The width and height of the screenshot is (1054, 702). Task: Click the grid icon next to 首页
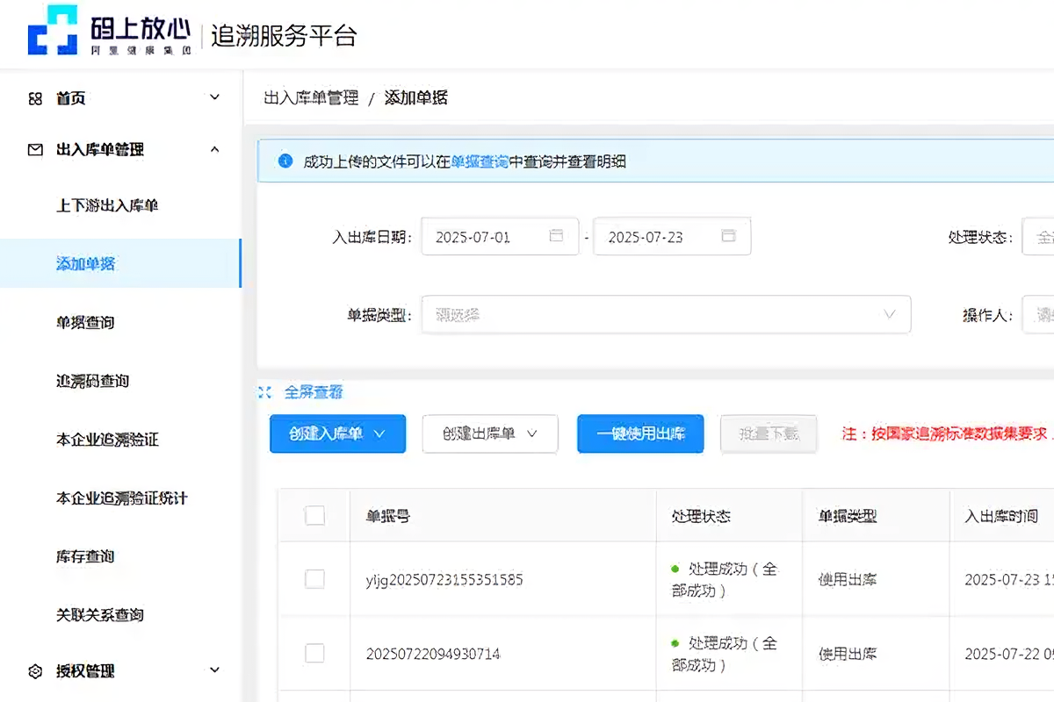[35, 97]
